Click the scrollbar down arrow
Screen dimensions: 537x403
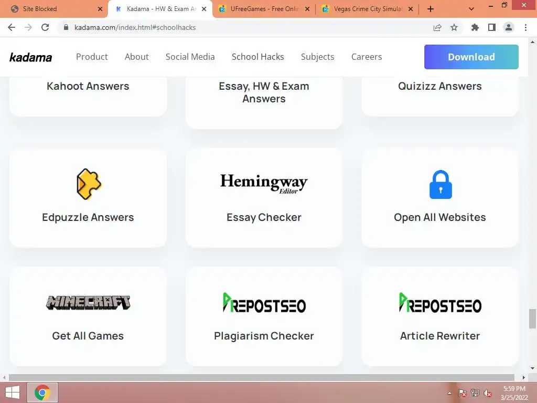coord(532,368)
